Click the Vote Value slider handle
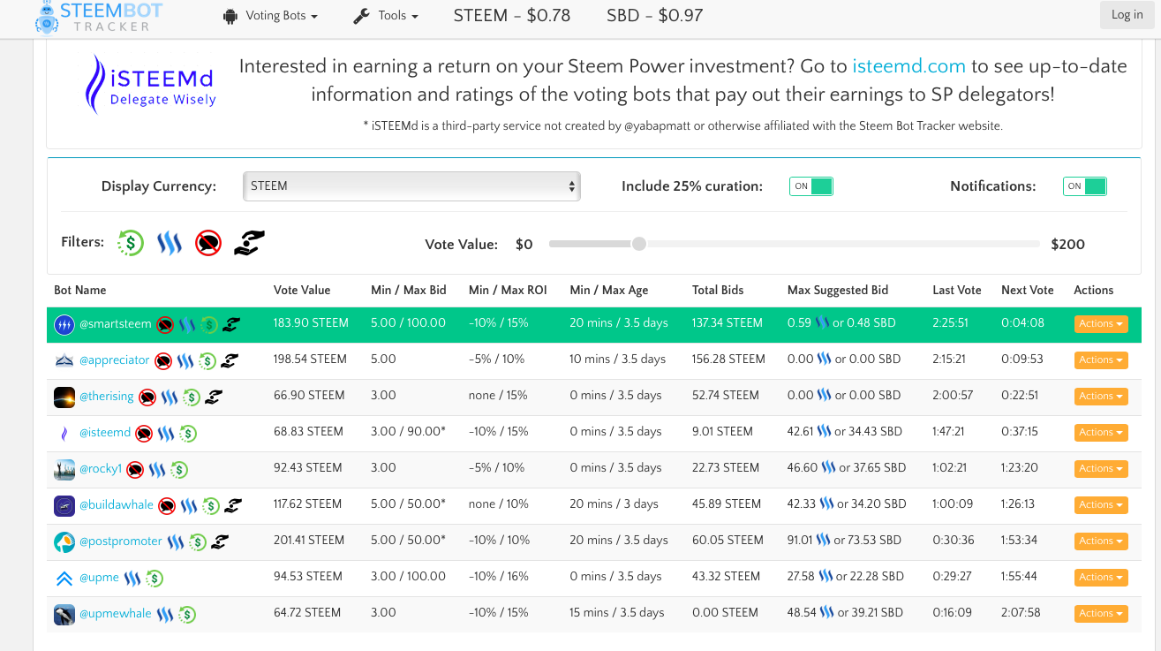The height and width of the screenshot is (651, 1161). (x=639, y=244)
